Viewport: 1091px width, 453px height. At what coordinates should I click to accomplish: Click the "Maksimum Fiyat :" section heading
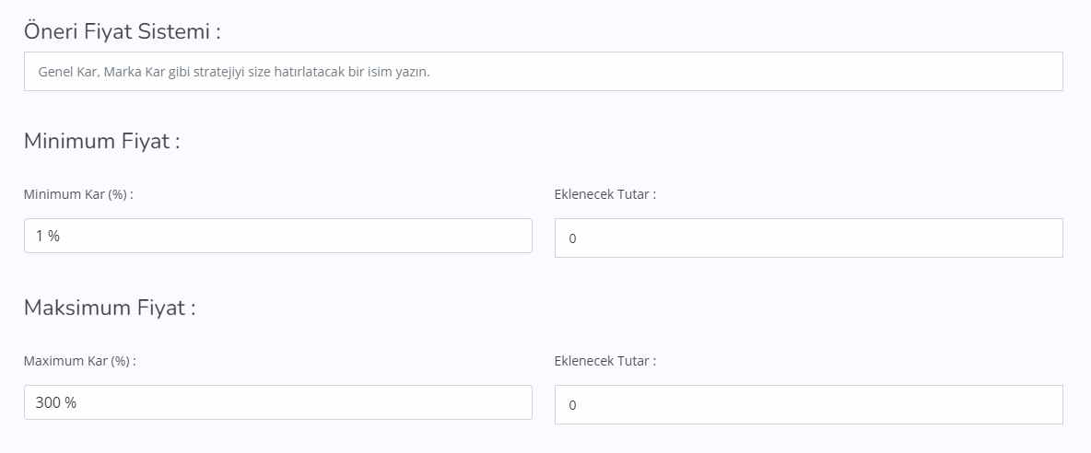pyautogui.click(x=110, y=308)
